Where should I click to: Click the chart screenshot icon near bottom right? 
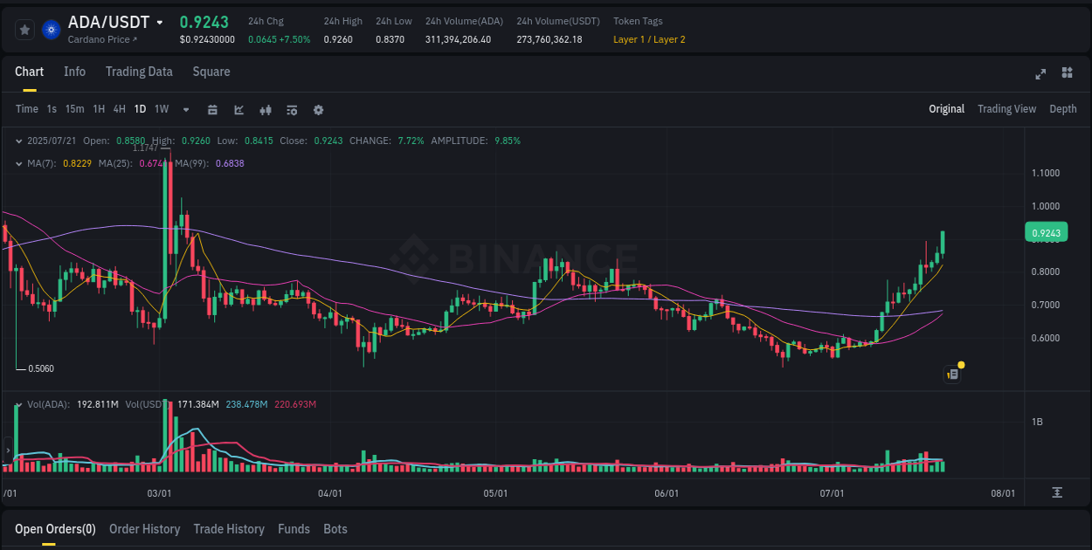(x=951, y=374)
